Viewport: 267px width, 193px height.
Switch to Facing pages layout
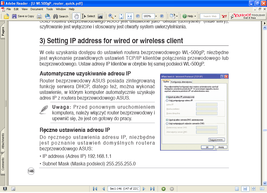pyautogui.click(x=262, y=189)
